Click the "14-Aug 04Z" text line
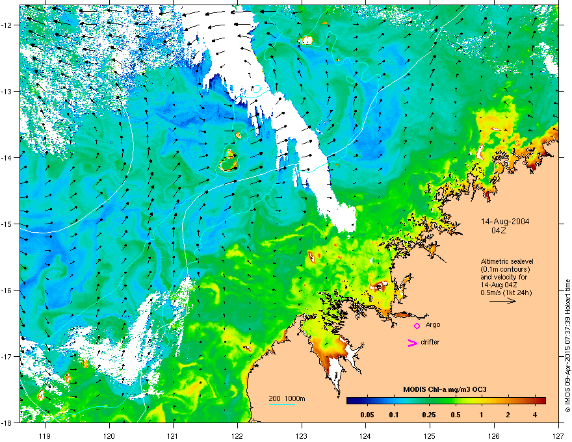Viewport: 572px width, 442px height. (499, 285)
